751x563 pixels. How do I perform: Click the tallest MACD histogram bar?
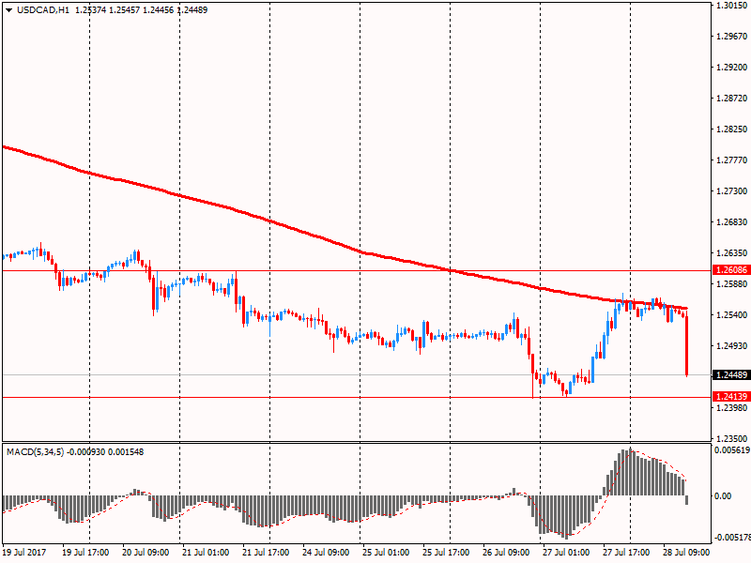(630, 473)
